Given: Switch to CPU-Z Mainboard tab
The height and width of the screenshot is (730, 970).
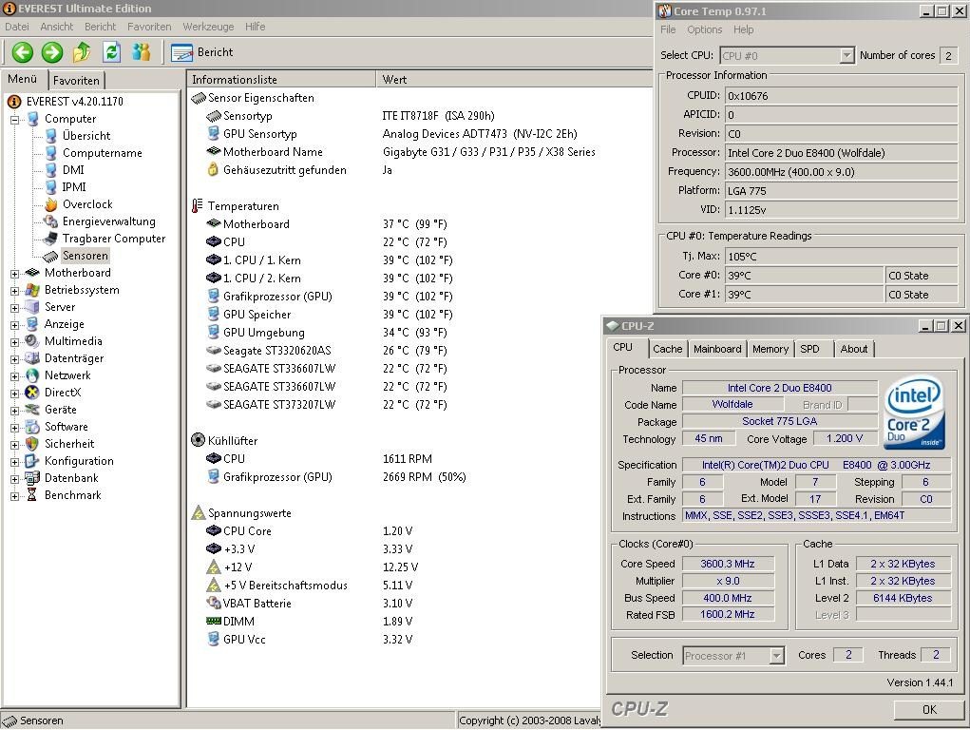Looking at the screenshot, I should tap(717, 349).
